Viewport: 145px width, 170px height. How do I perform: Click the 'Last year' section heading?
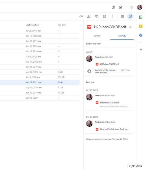(90, 82)
